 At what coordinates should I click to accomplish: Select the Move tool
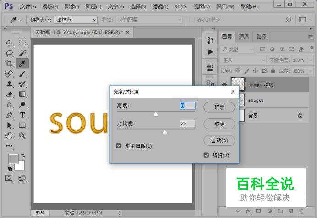[9, 43]
